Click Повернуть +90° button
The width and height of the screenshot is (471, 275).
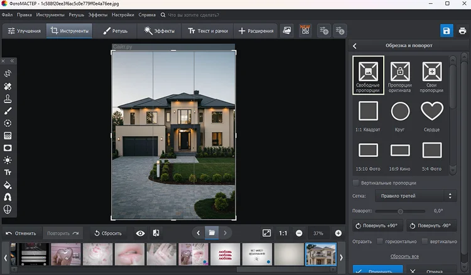pyautogui.click(x=377, y=225)
